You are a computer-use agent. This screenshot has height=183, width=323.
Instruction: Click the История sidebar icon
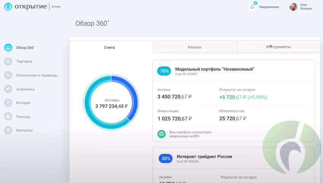click(x=8, y=103)
